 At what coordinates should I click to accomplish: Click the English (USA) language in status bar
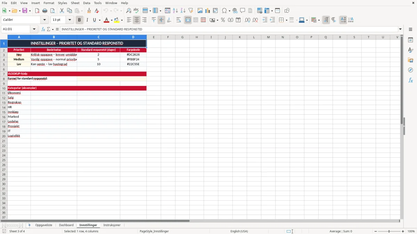point(239,231)
